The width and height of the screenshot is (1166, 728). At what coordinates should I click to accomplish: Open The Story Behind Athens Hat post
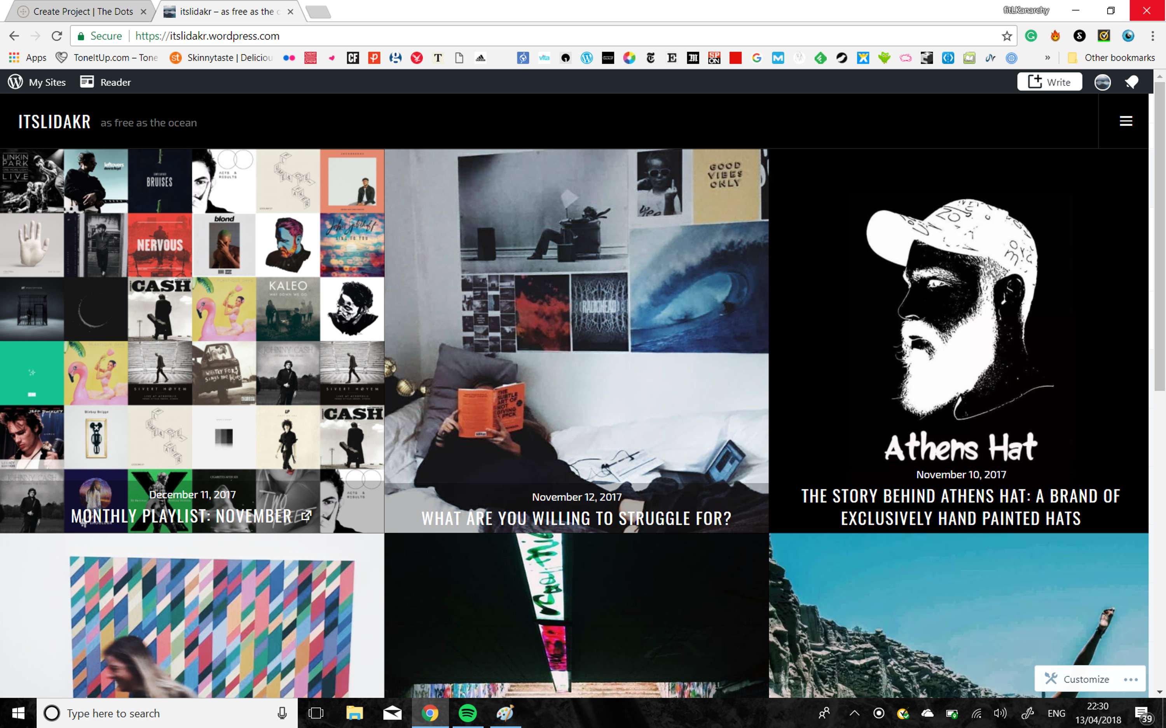[x=961, y=507]
